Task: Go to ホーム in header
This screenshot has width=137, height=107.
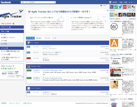Action: [130, 2]
